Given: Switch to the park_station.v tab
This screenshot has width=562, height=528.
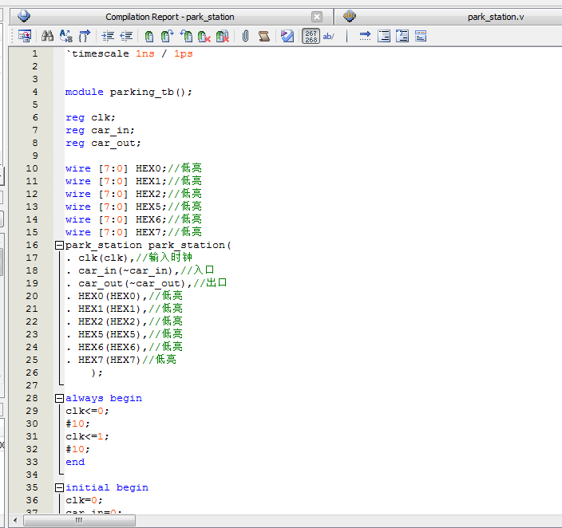Looking at the screenshot, I should (495, 17).
